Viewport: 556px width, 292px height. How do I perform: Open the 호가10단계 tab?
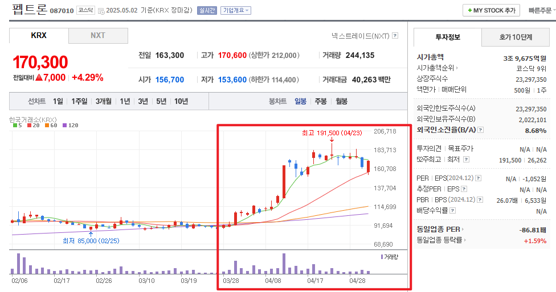(x=516, y=37)
